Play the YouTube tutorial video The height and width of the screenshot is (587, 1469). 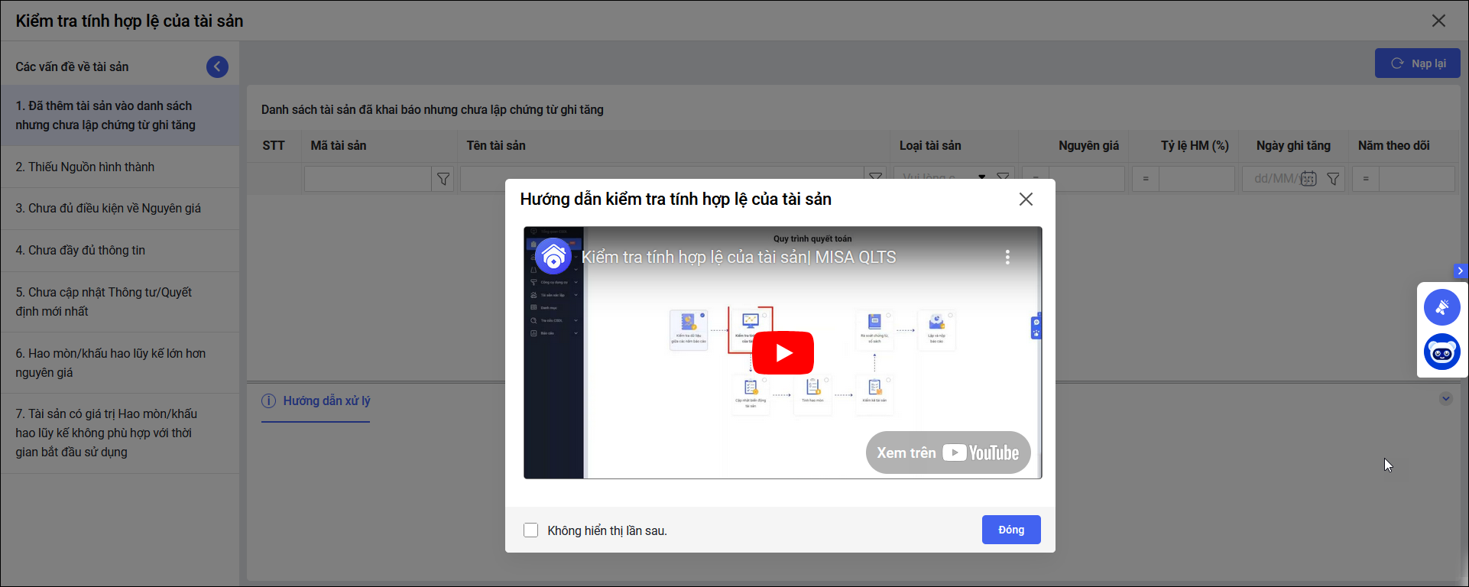point(783,352)
